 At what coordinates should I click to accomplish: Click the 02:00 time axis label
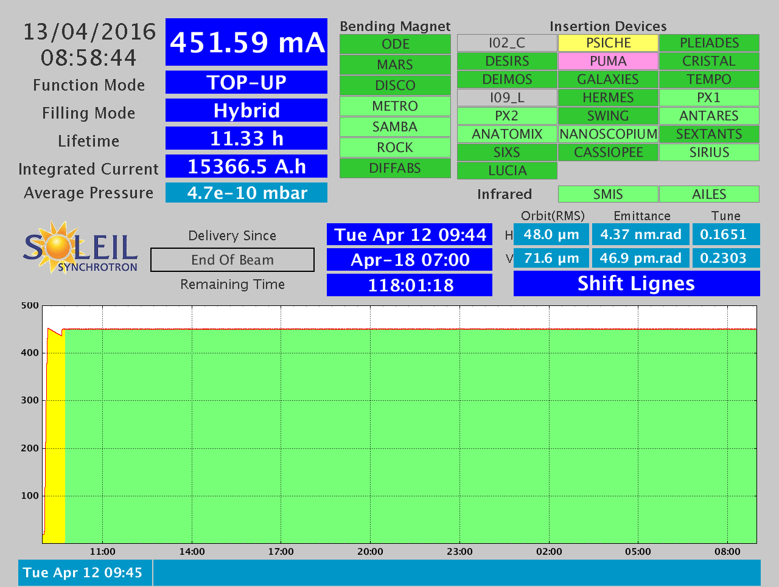tap(549, 552)
